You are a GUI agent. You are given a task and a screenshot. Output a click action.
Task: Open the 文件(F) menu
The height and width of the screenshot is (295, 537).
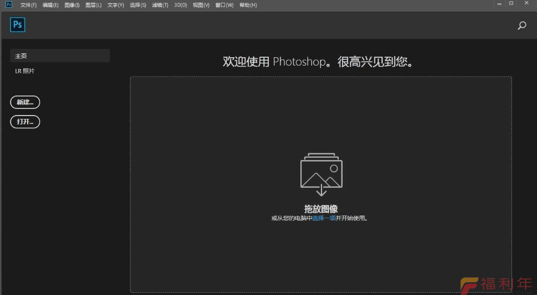point(28,5)
